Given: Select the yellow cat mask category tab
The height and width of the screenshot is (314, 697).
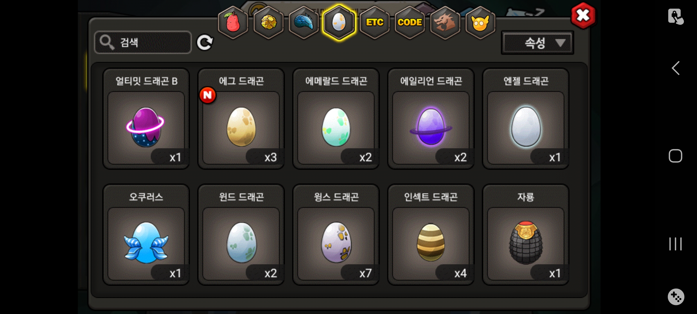Looking at the screenshot, I should [480, 22].
